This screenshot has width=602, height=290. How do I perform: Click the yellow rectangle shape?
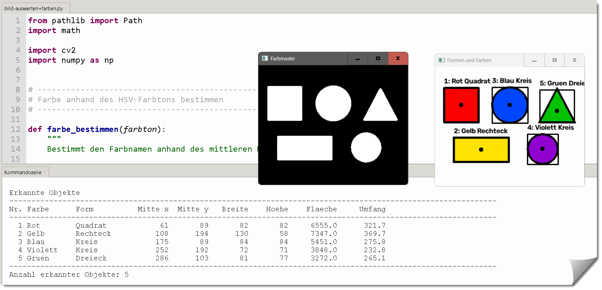pyautogui.click(x=481, y=150)
